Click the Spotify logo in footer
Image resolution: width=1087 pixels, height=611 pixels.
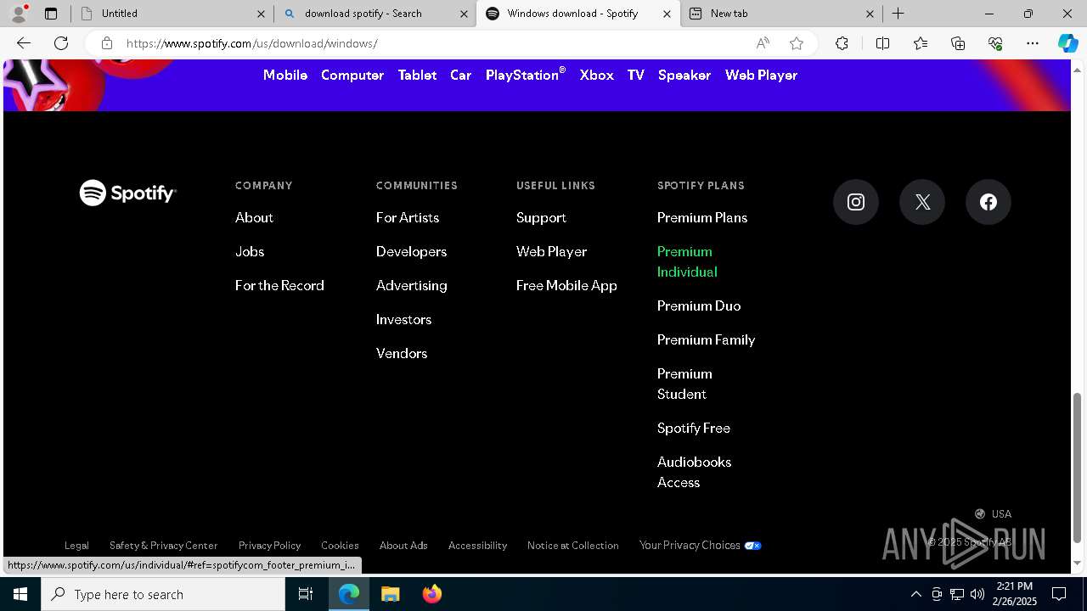tap(127, 193)
